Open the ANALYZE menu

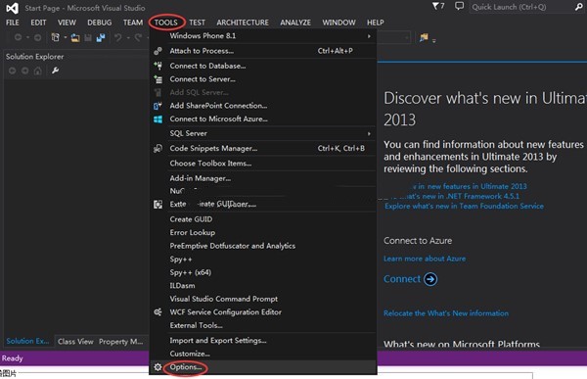point(295,23)
